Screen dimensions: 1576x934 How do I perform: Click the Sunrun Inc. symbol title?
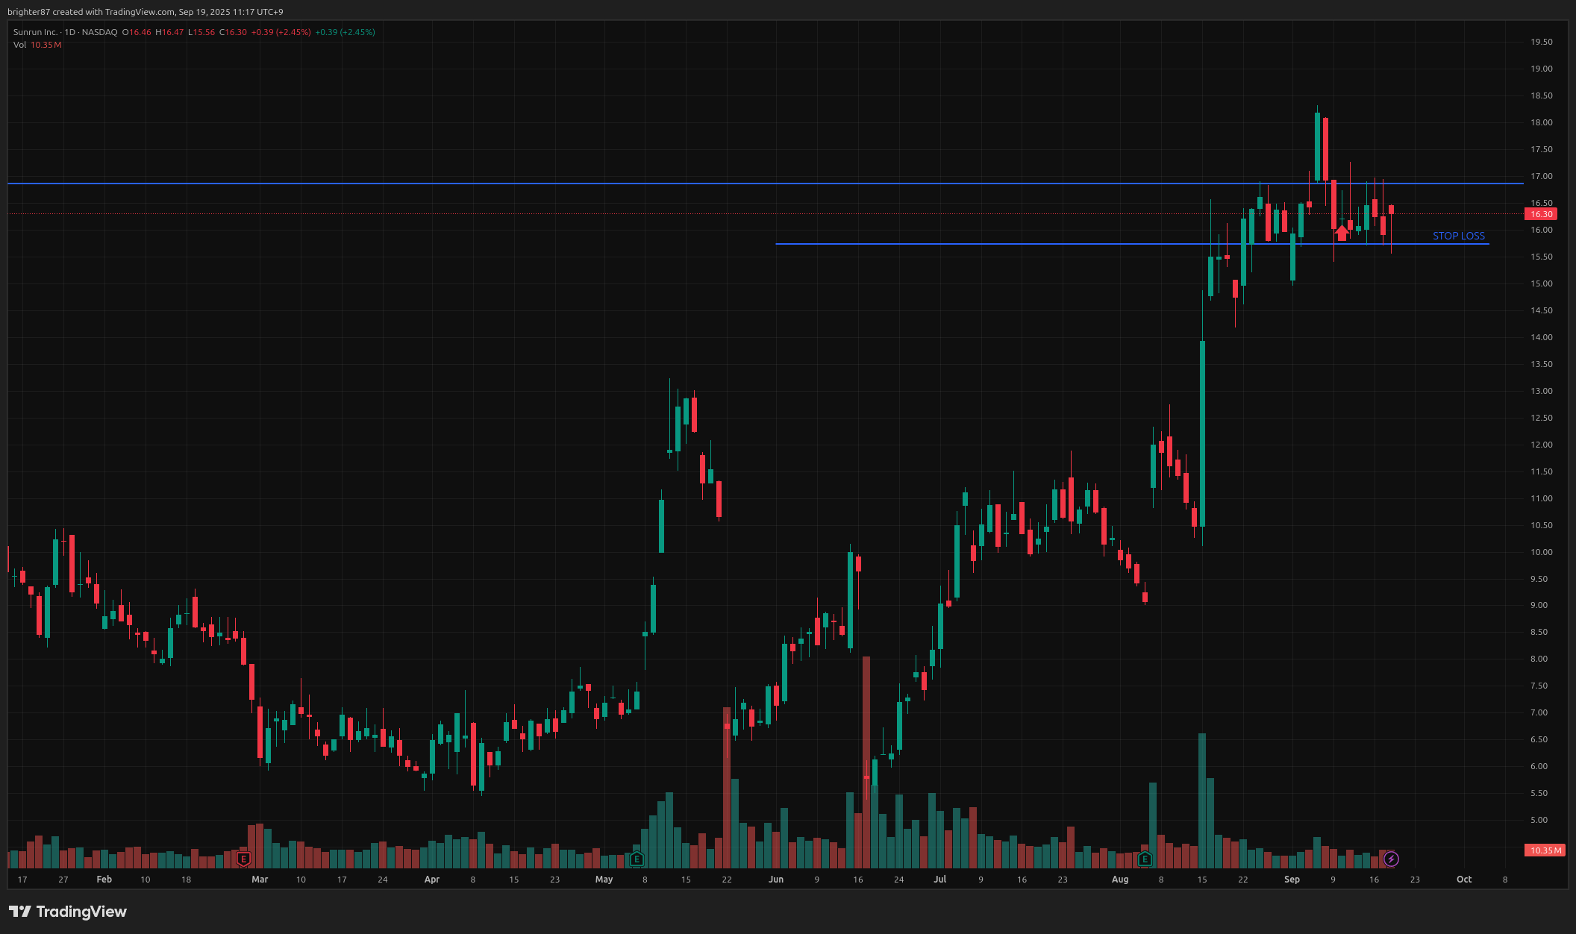coord(35,32)
